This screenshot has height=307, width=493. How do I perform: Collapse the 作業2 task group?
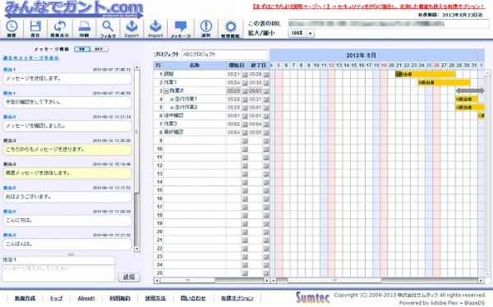[166, 91]
